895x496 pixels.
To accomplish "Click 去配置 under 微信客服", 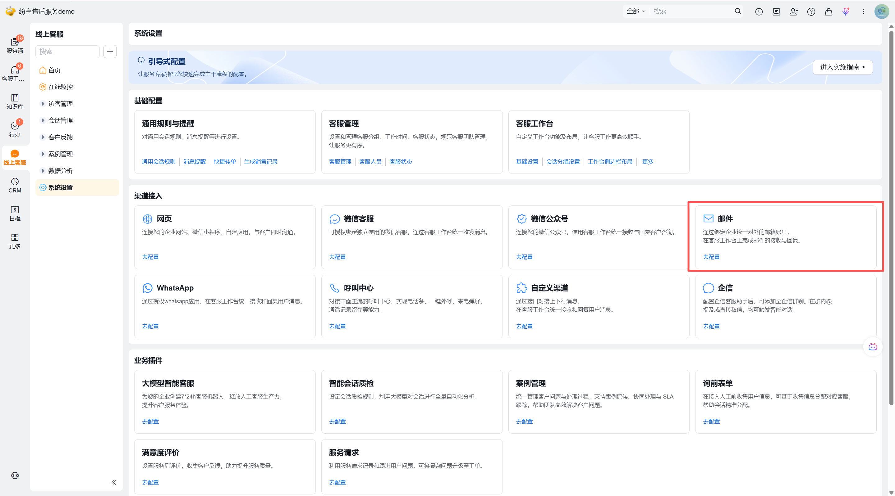I will coord(337,257).
